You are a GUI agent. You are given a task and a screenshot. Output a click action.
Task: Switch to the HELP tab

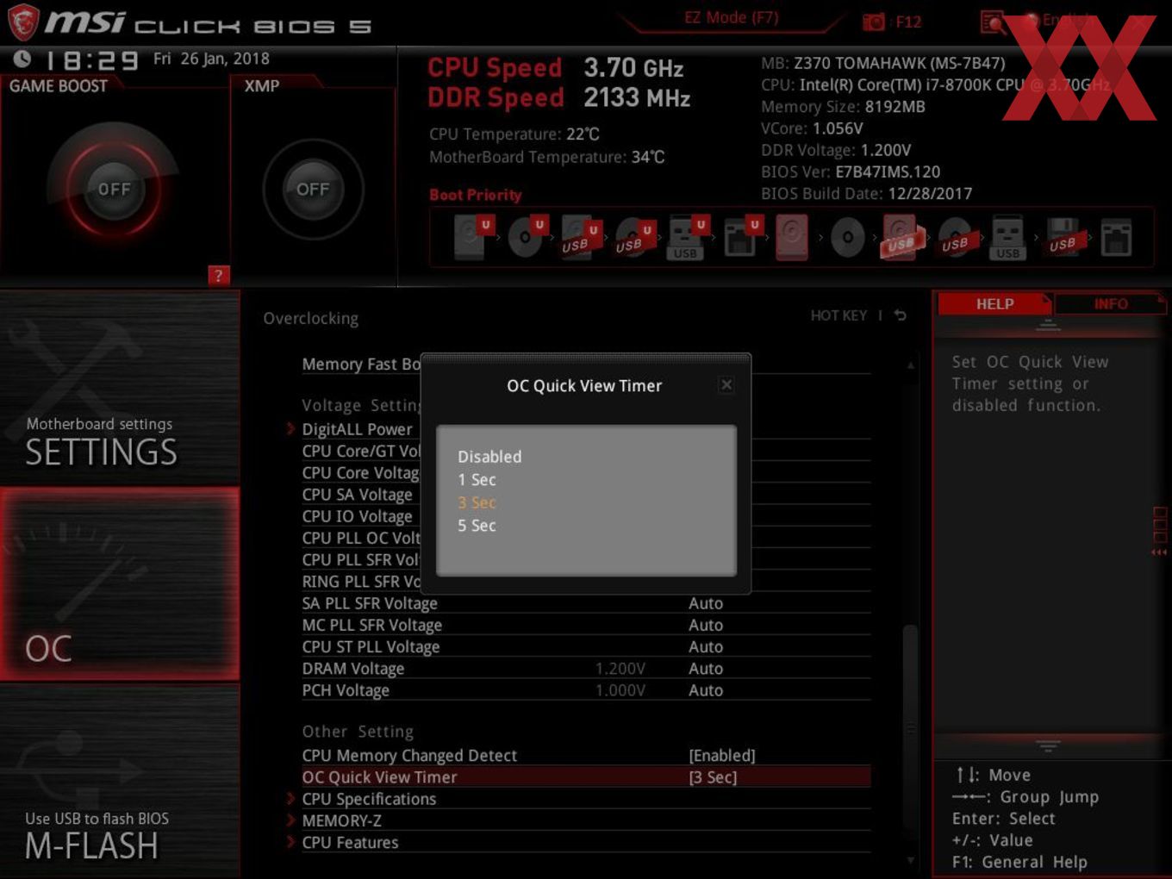click(x=994, y=303)
